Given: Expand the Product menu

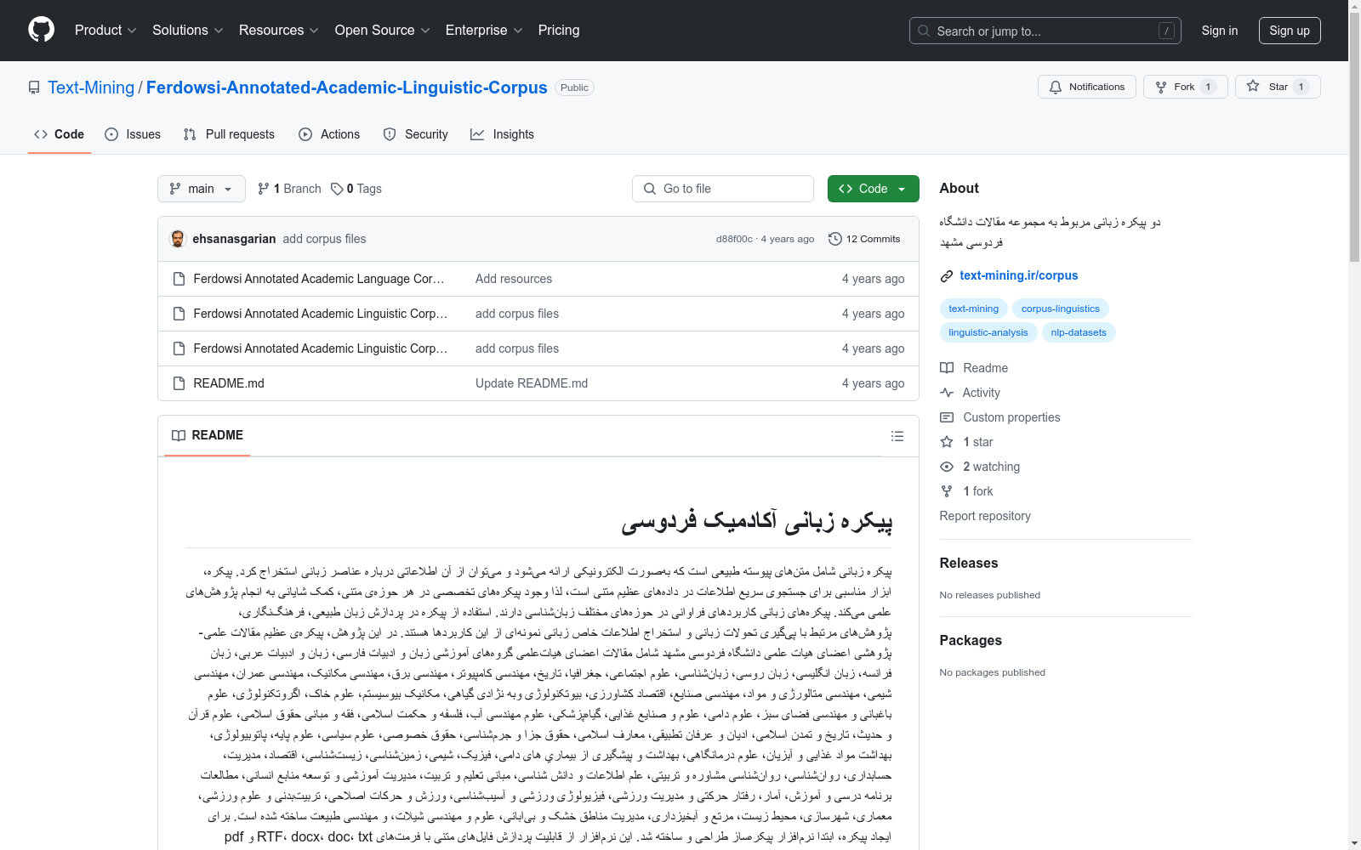Looking at the screenshot, I should pos(105,31).
